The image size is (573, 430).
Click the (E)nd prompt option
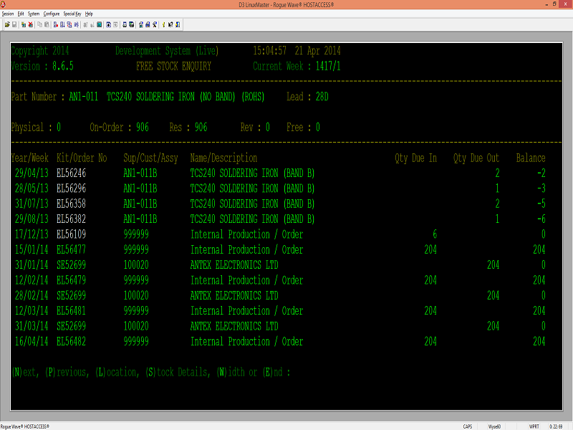pos(273,372)
